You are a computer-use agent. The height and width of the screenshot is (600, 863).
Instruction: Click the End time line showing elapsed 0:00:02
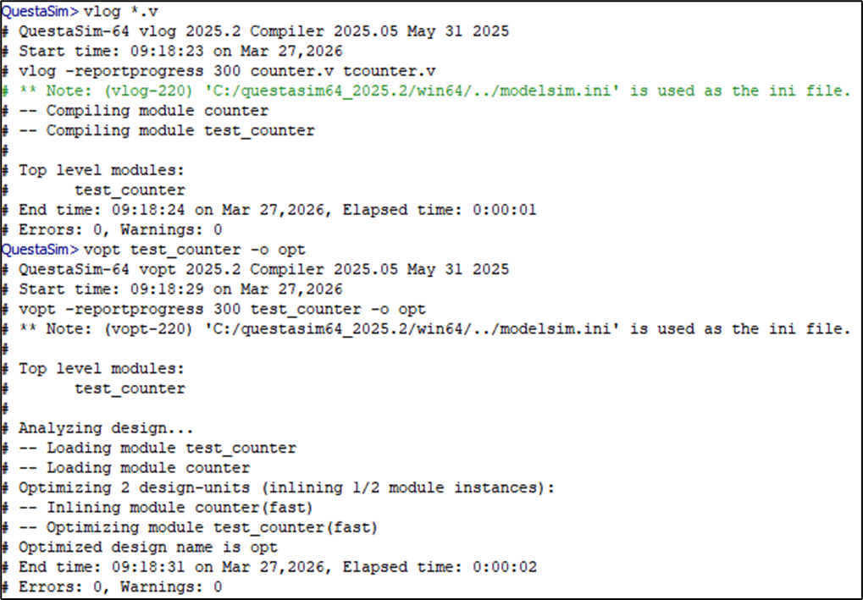point(277,567)
